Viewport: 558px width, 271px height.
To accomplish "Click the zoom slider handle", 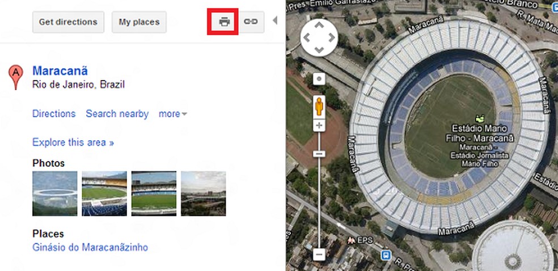I will (319, 154).
